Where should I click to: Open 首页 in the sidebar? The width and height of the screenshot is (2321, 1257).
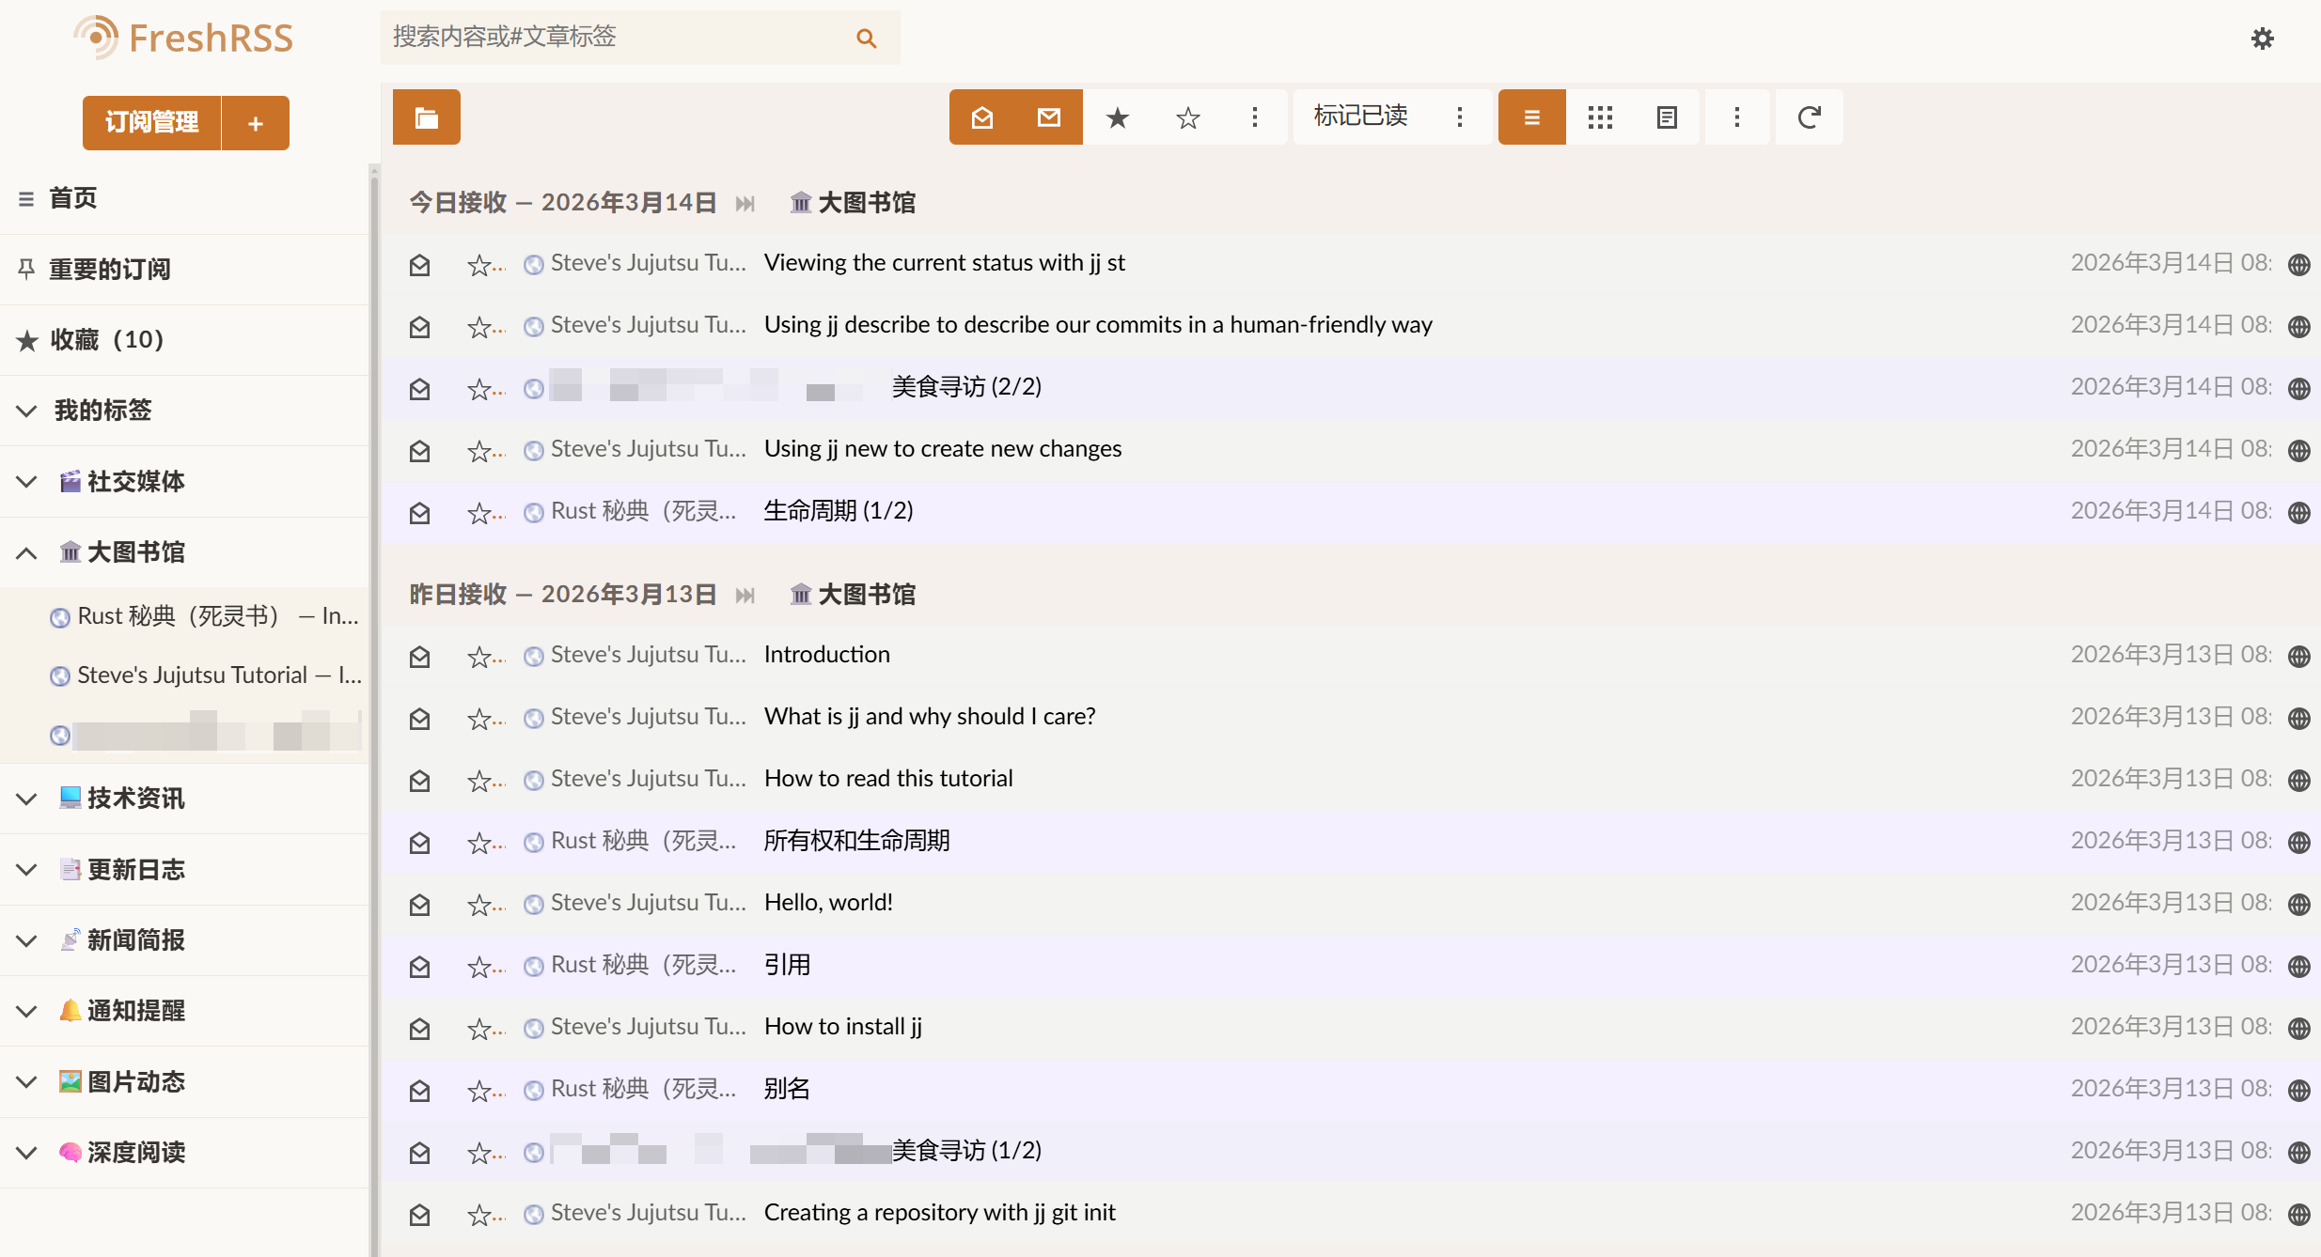pyautogui.click(x=72, y=198)
